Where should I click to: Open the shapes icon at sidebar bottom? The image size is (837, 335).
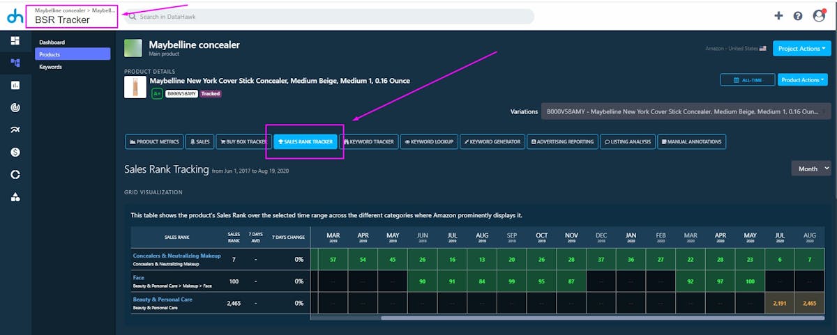pyautogui.click(x=15, y=197)
